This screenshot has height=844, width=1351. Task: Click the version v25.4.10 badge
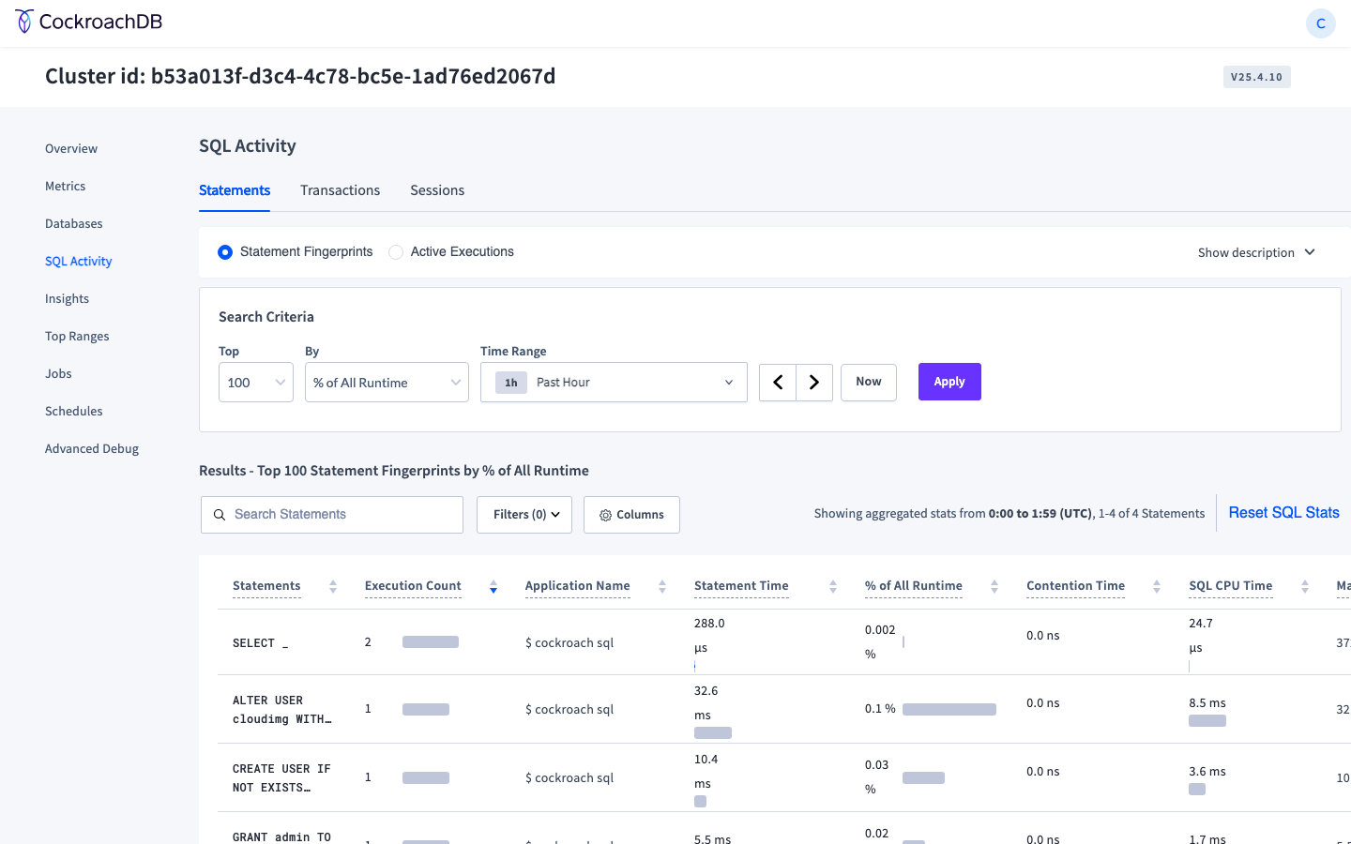pyautogui.click(x=1256, y=77)
